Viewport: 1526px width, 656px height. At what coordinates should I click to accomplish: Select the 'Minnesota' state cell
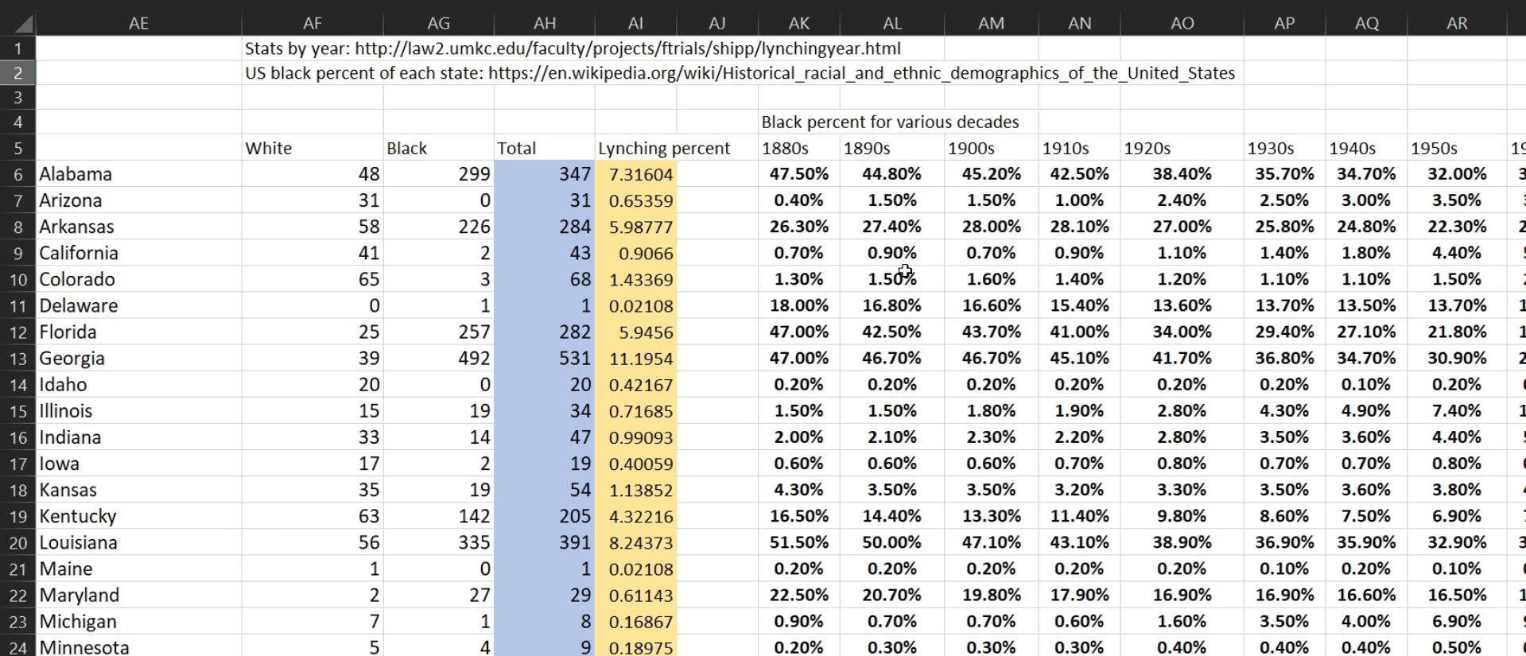138,646
